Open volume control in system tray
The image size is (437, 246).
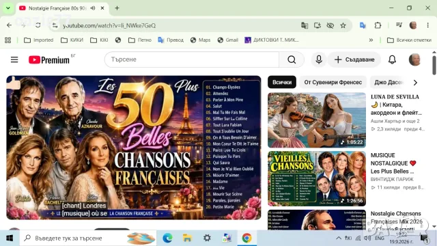tap(367, 238)
